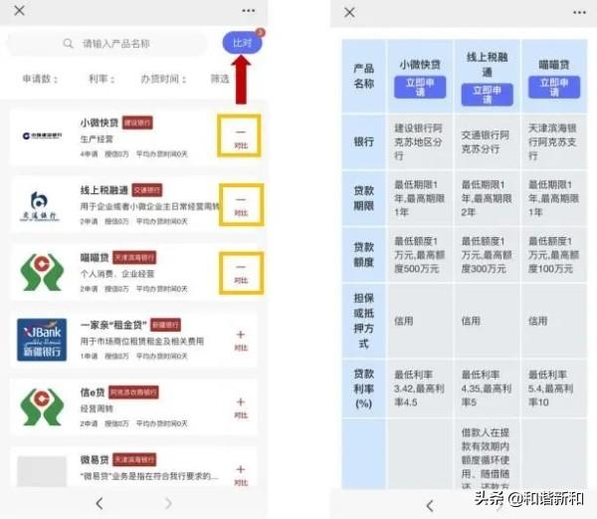Image resolution: width=597 pixels, height=519 pixels.
Task: Click the China Construction Bank logo
Action: (42, 135)
